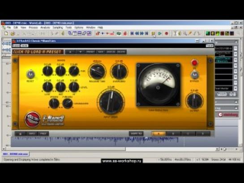This screenshot has width=244, height=183.
Task: Open the Process menu
Action: pos(33,28)
